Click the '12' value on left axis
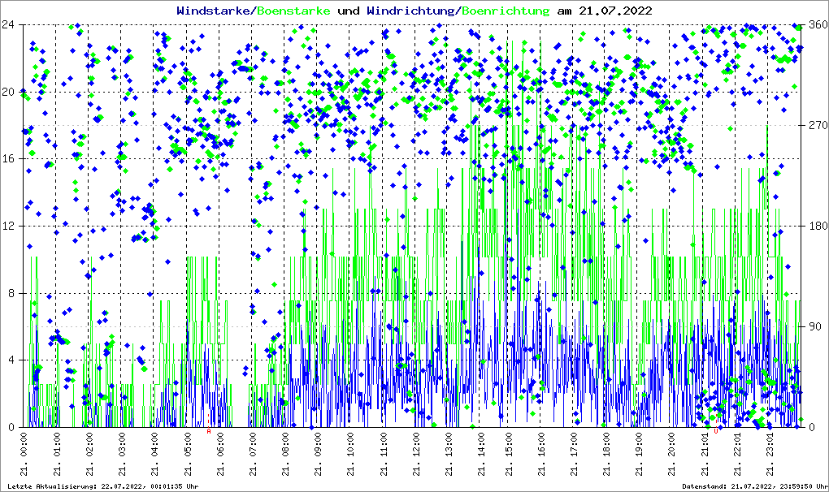This screenshot has width=829, height=492. tap(10, 226)
